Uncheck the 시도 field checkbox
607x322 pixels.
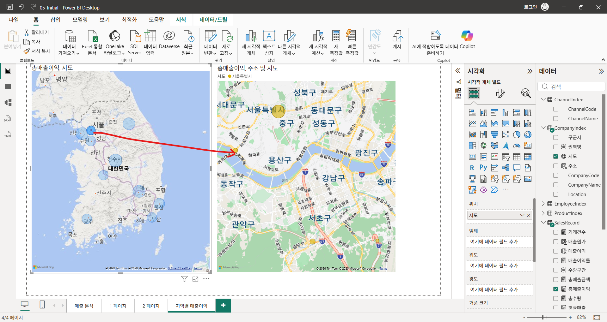coord(555,156)
